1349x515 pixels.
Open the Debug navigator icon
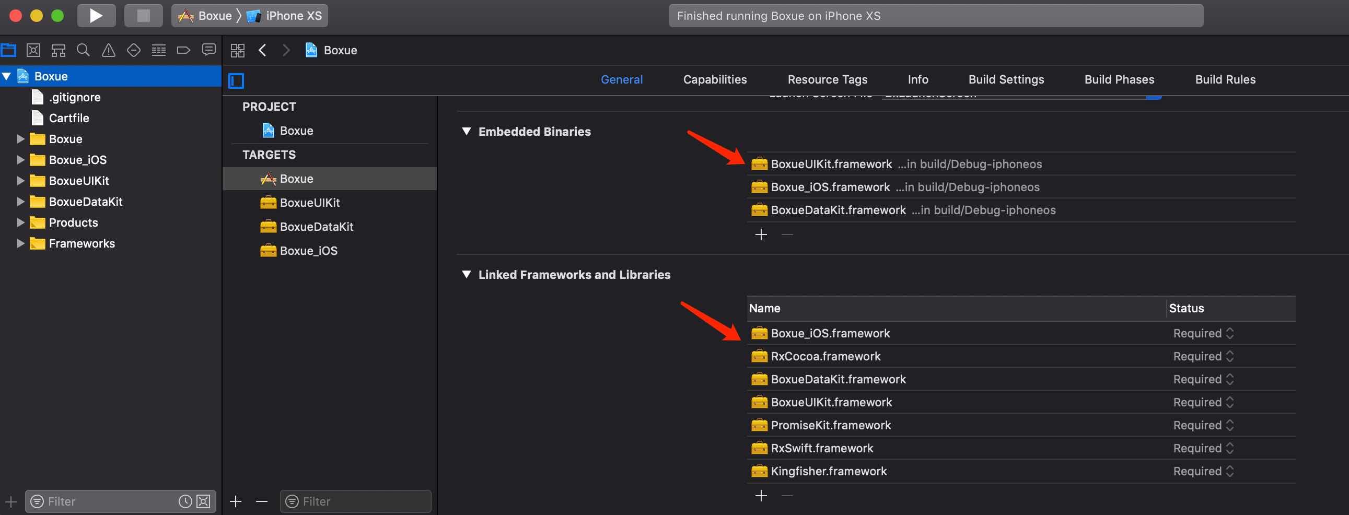(159, 50)
